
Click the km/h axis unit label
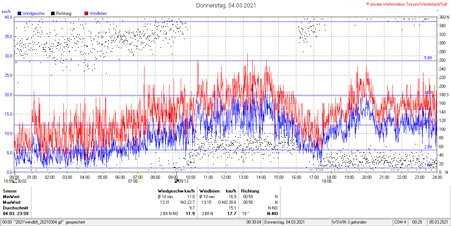tap(6, 12)
